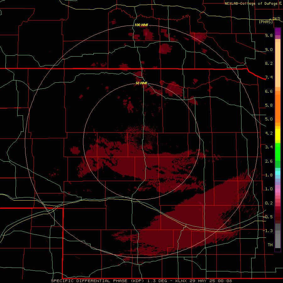283x283 pixels.
Task: Click SPECIFIC DIFFERENTIAL PHASE product title
Action: pyautogui.click(x=97, y=281)
